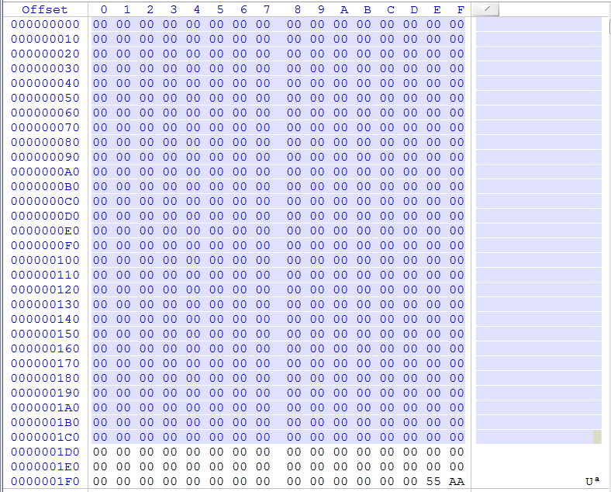Screen dimensions: 611x492
Task: Click offset label 000001C0
Action: (x=45, y=437)
